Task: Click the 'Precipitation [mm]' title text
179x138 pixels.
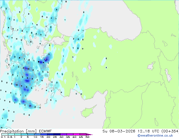Action: [18, 131]
